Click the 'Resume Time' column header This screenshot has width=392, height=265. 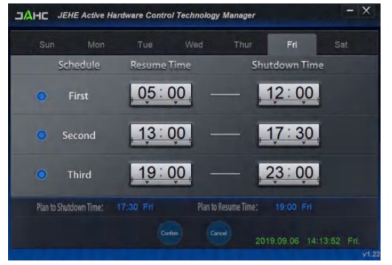coord(160,65)
